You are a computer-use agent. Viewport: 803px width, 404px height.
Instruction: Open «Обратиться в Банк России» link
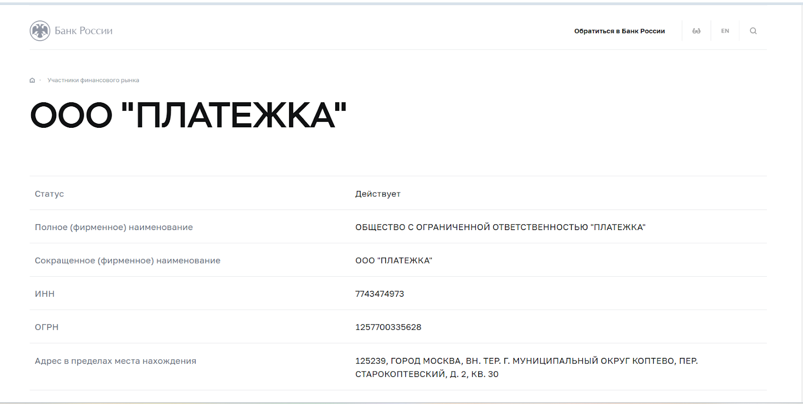click(619, 31)
